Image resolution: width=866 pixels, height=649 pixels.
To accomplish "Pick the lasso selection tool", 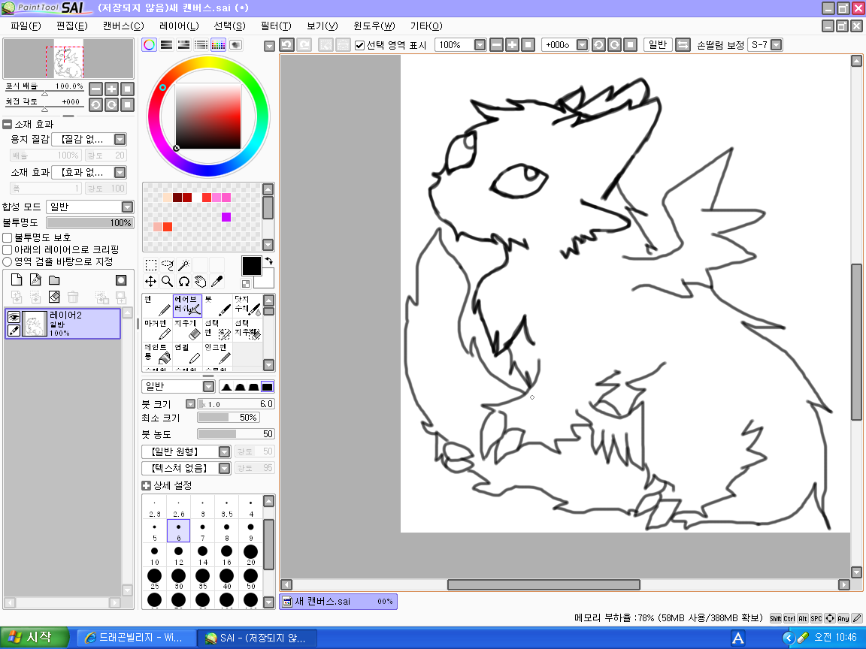I will (x=168, y=265).
